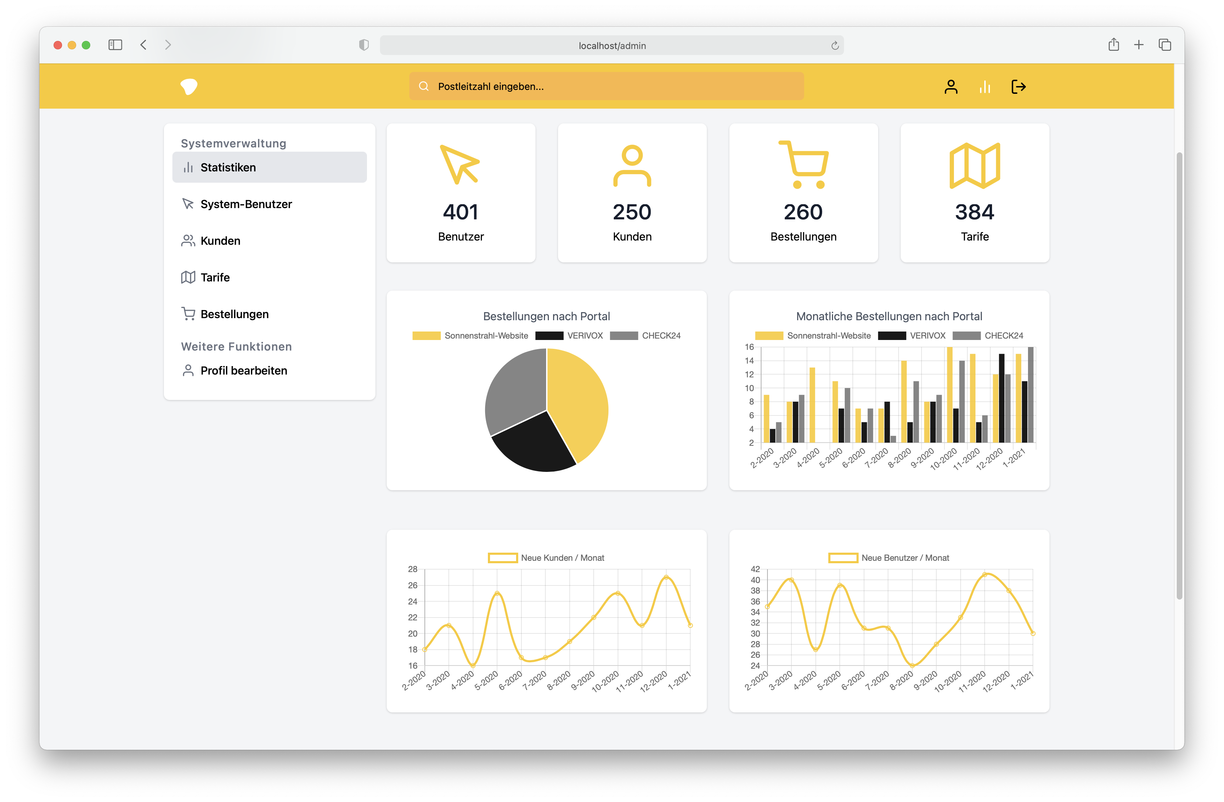
Task: Open System-Benutzer in sidebar menu
Action: click(246, 204)
